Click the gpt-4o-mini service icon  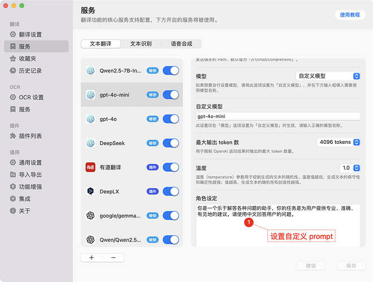pos(90,95)
